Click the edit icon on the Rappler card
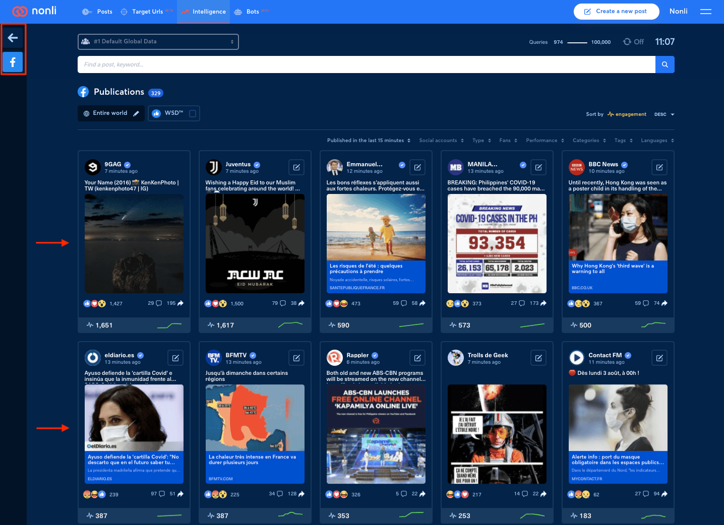The width and height of the screenshot is (724, 525). pyautogui.click(x=417, y=358)
